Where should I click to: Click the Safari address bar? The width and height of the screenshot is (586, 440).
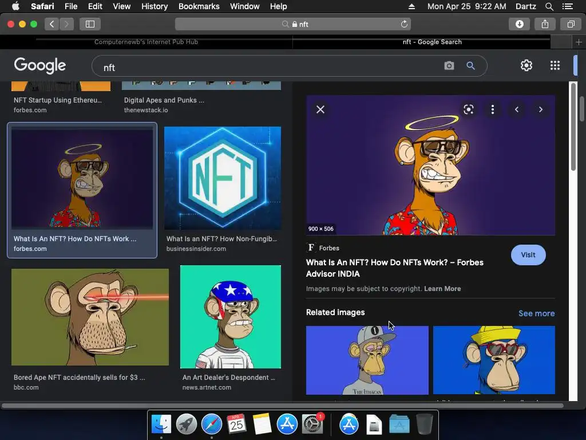(x=292, y=24)
